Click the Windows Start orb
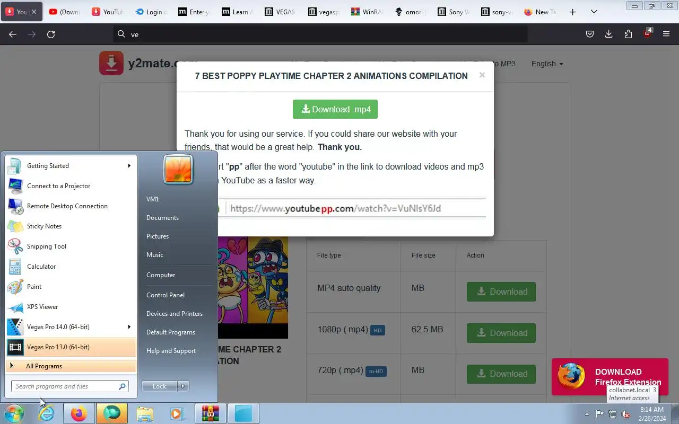The height and width of the screenshot is (424, 679). click(14, 413)
